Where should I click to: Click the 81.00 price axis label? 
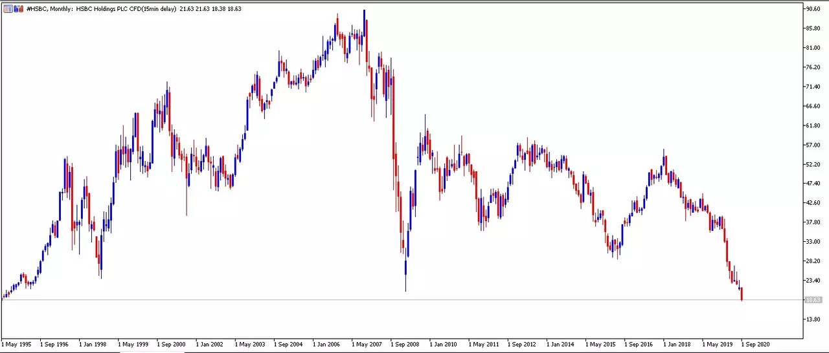coord(813,48)
